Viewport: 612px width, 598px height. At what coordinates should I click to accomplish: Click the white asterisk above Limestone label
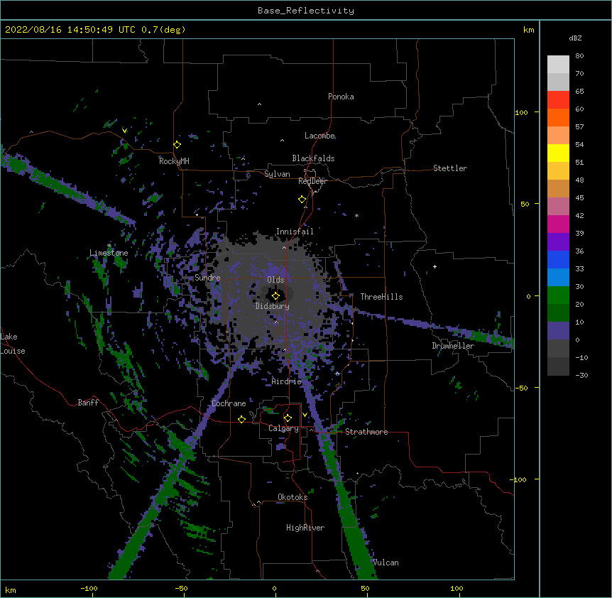pyautogui.click(x=109, y=246)
